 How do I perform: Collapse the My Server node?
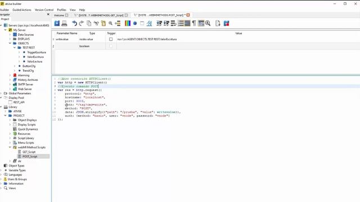[6, 30]
